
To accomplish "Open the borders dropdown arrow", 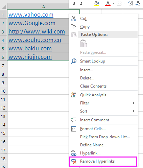I will click(x=125, y=3).
